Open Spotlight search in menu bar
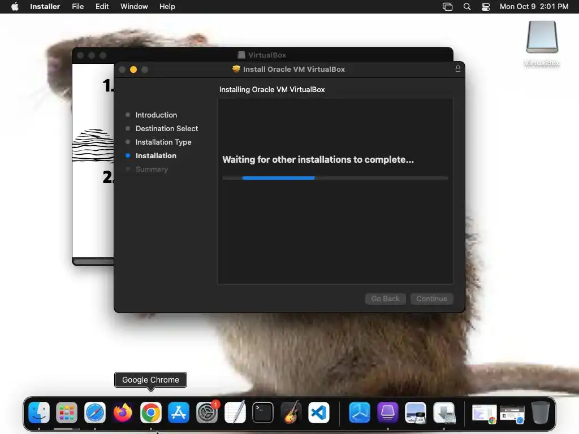Viewport: 579px width, 434px height. 466,7
